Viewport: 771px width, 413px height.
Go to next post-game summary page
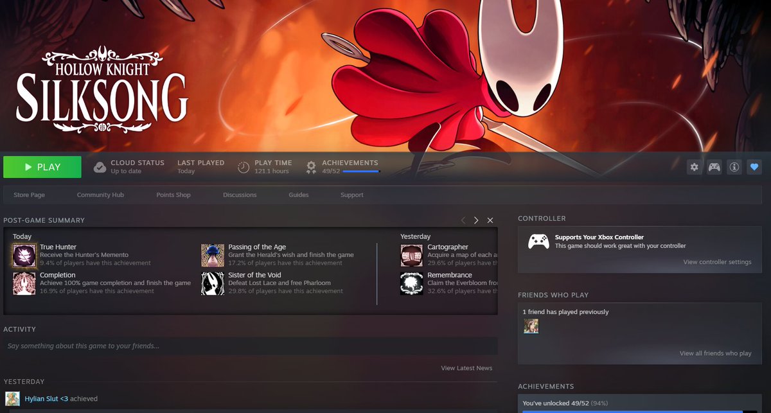(476, 220)
